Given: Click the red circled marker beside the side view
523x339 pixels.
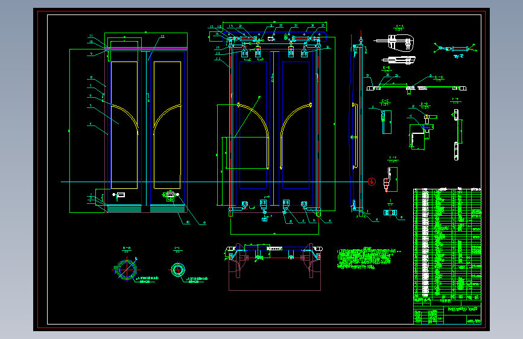Looking at the screenshot, I should (x=372, y=182).
